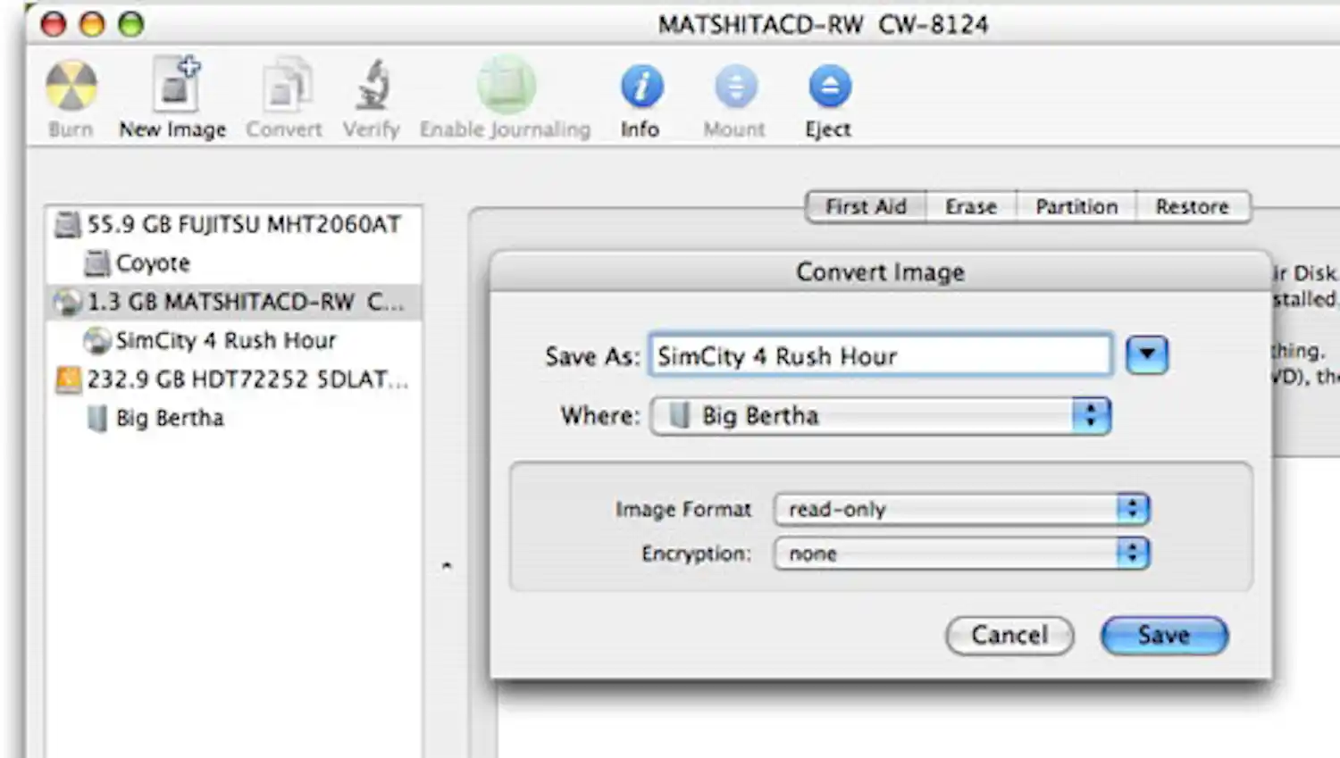Screen dimensions: 1340x758
Task: Click the Save As name field
Action: (x=881, y=355)
